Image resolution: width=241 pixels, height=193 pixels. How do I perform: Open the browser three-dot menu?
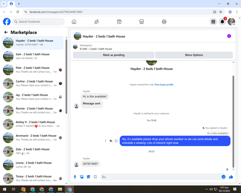[x=237, y=12]
